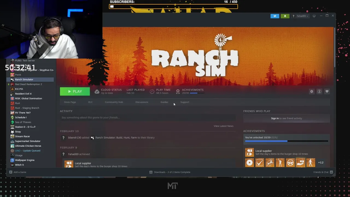Select PUBG: Test Server in library

point(30,60)
